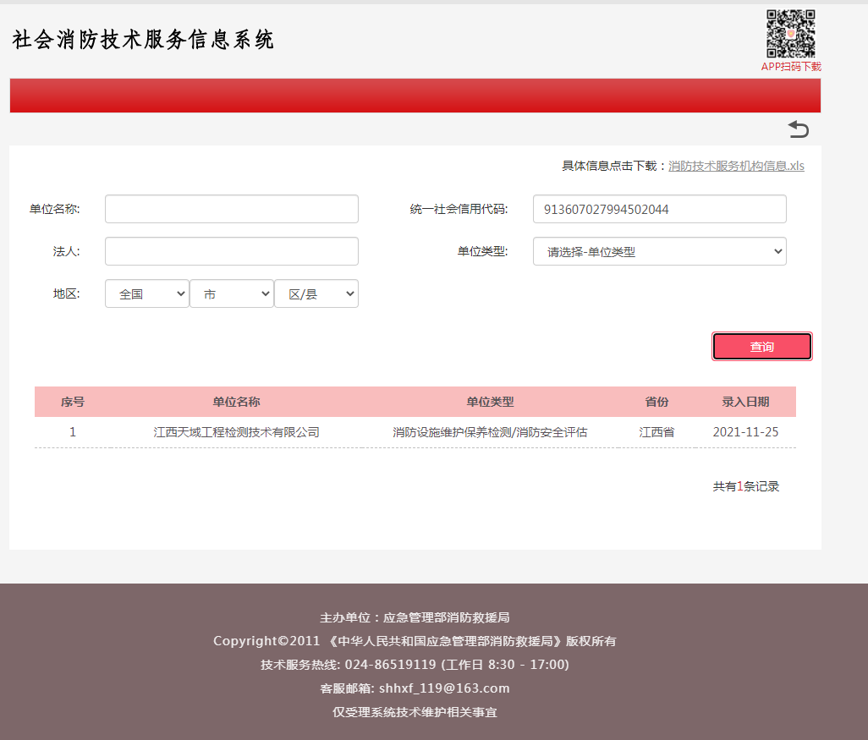Open the 单位类型 dropdown

(x=659, y=251)
